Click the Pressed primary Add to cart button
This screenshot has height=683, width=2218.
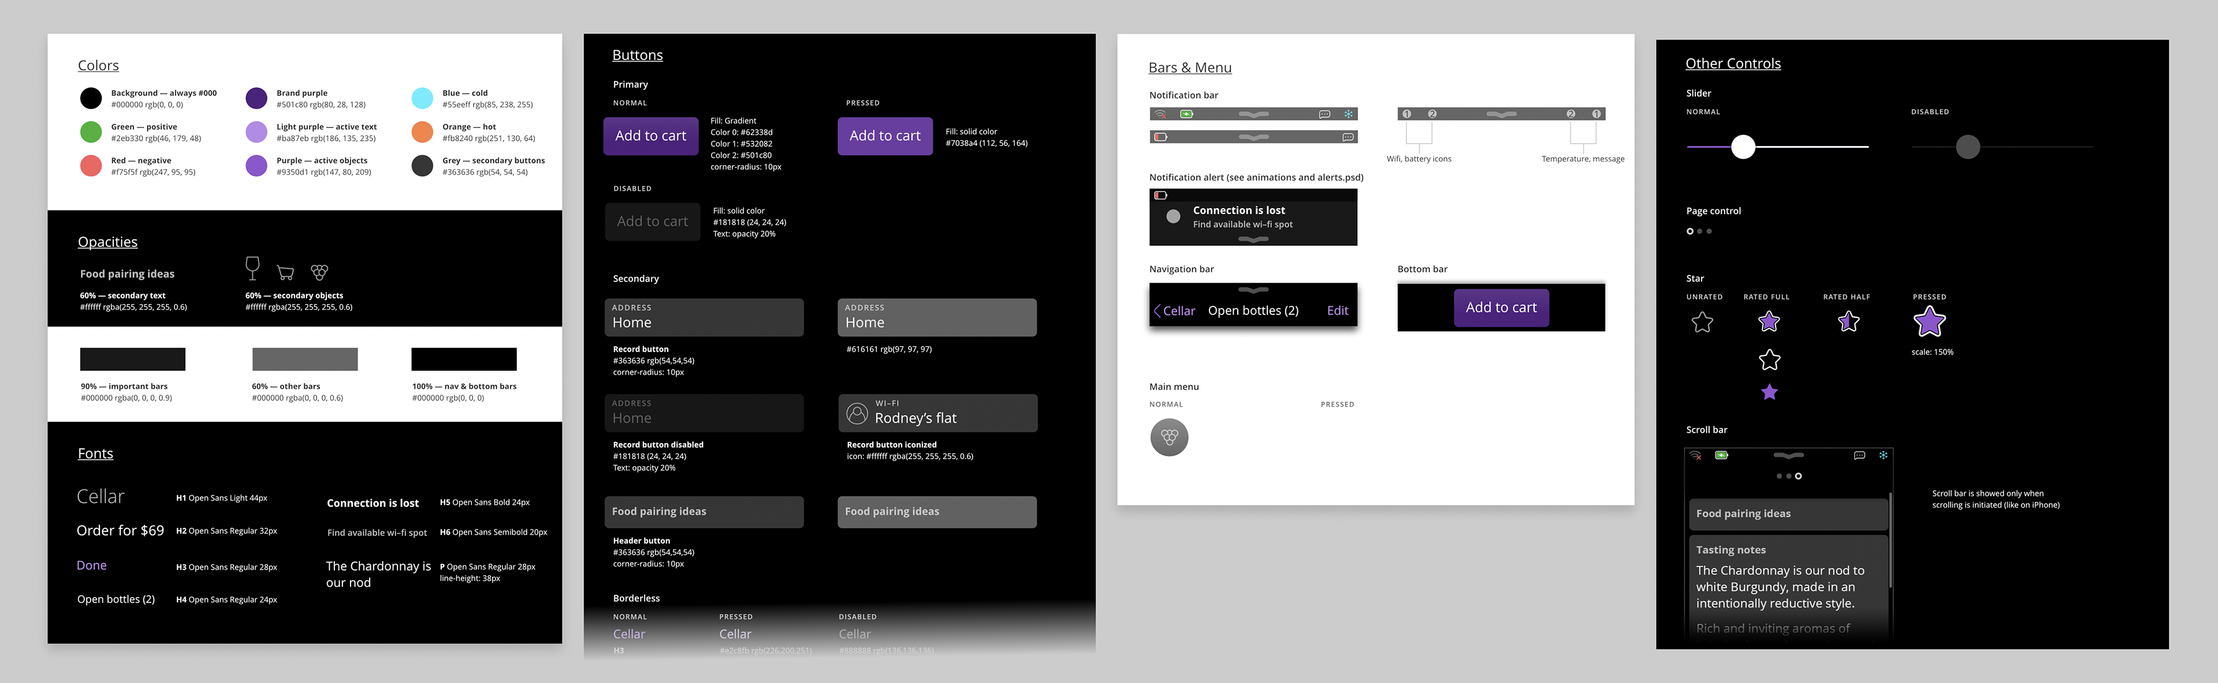[885, 136]
